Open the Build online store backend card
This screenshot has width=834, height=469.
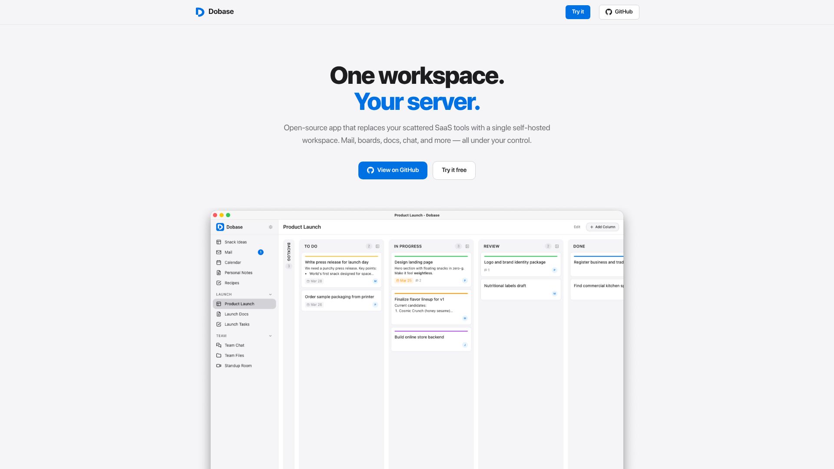(x=431, y=339)
